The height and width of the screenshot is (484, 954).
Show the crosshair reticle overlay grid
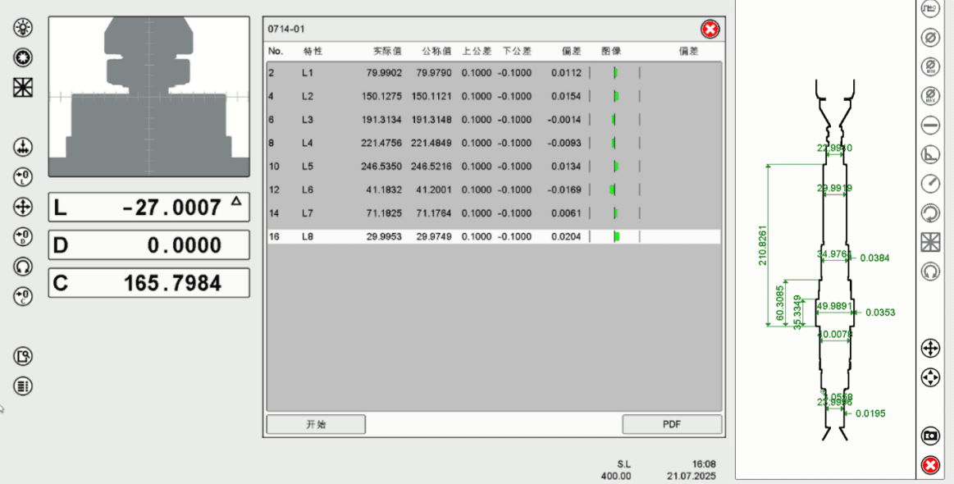[22, 84]
